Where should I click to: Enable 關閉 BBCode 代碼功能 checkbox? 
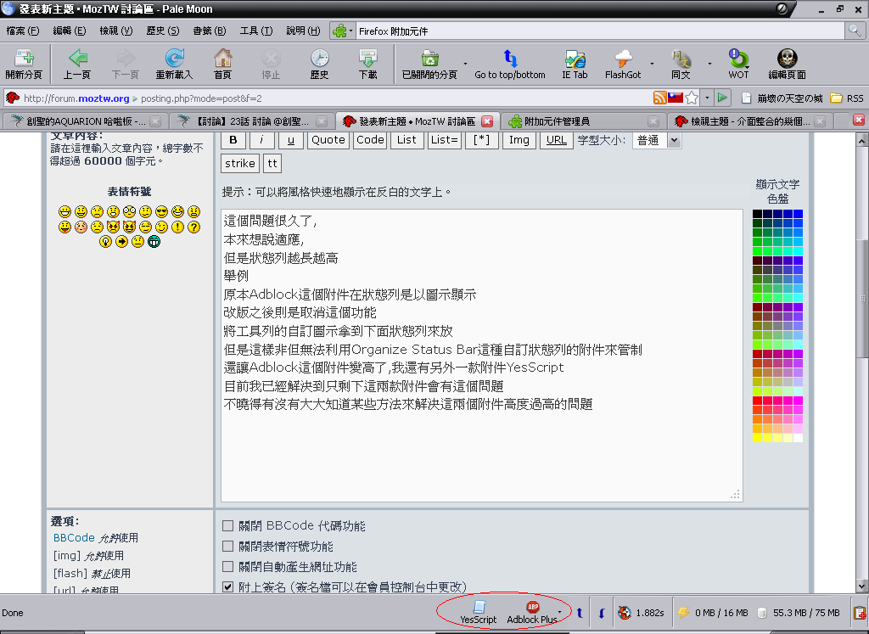click(x=227, y=526)
